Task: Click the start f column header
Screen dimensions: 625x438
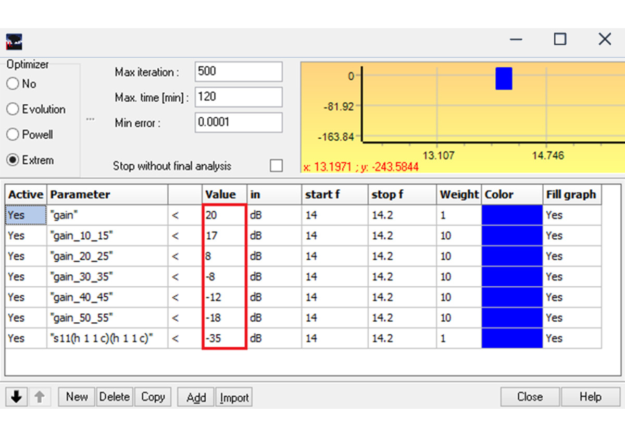Action: [334, 194]
